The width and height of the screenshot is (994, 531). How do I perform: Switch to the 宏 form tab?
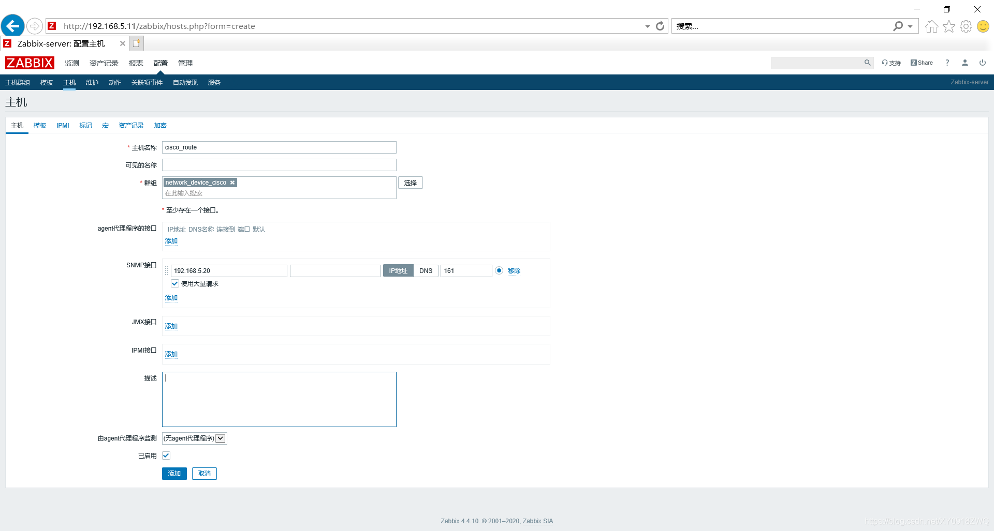[105, 126]
